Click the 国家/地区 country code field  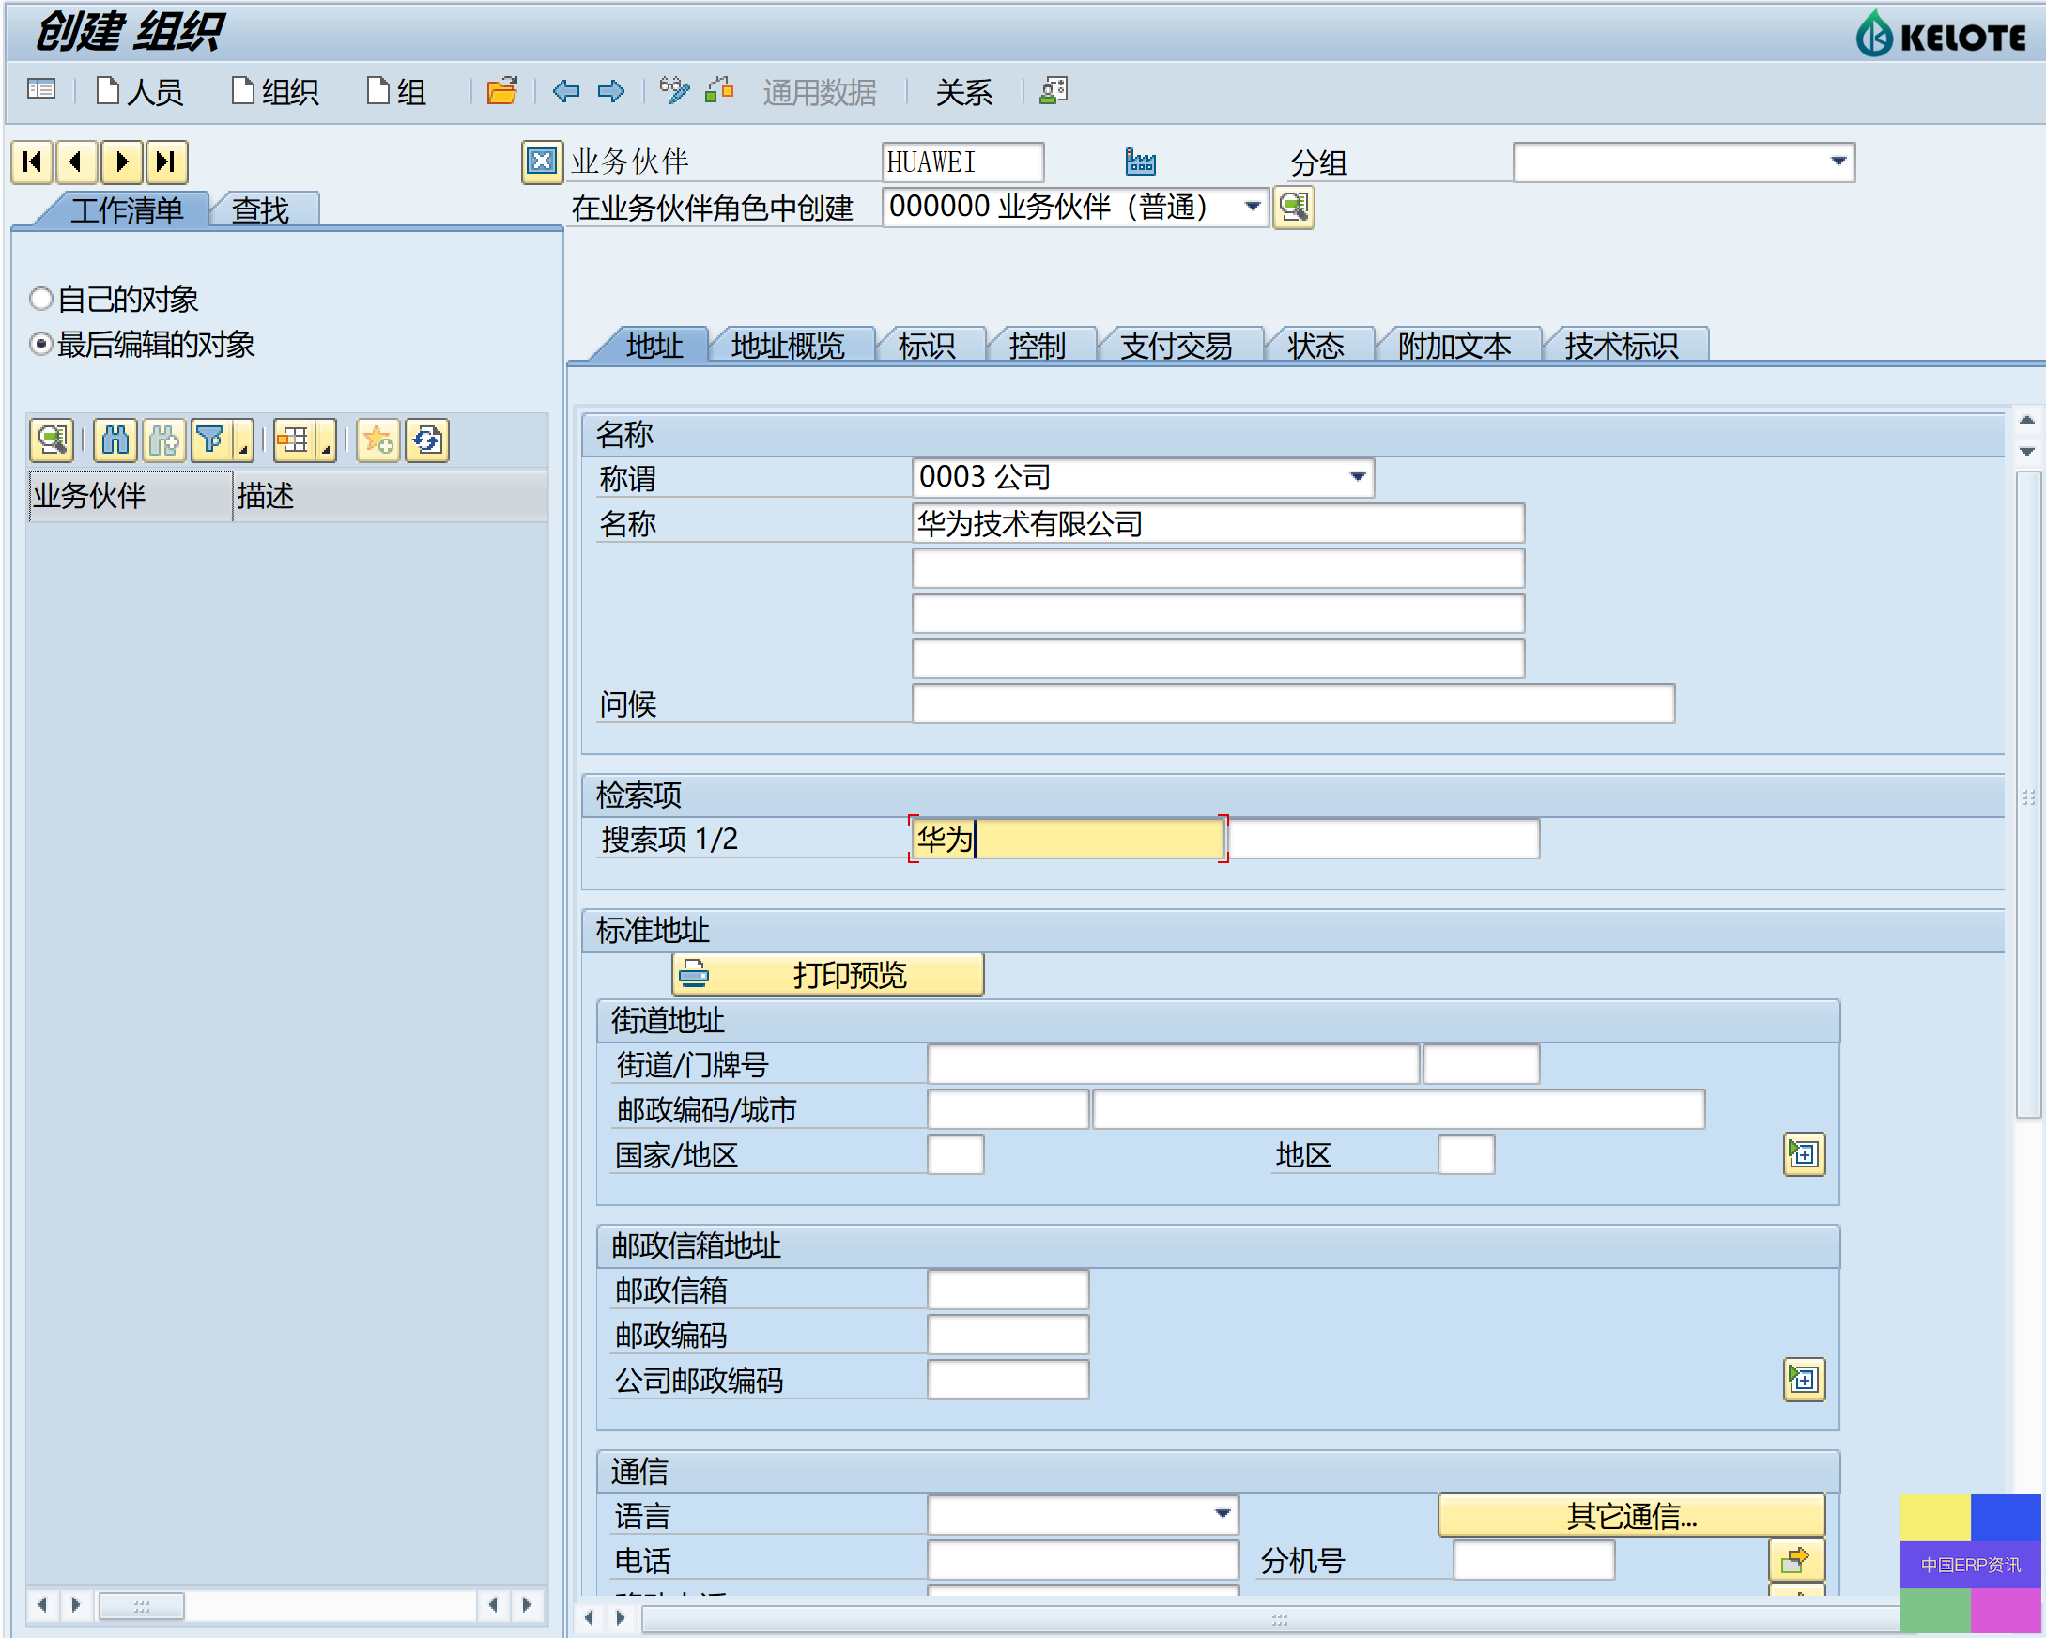click(x=956, y=1154)
